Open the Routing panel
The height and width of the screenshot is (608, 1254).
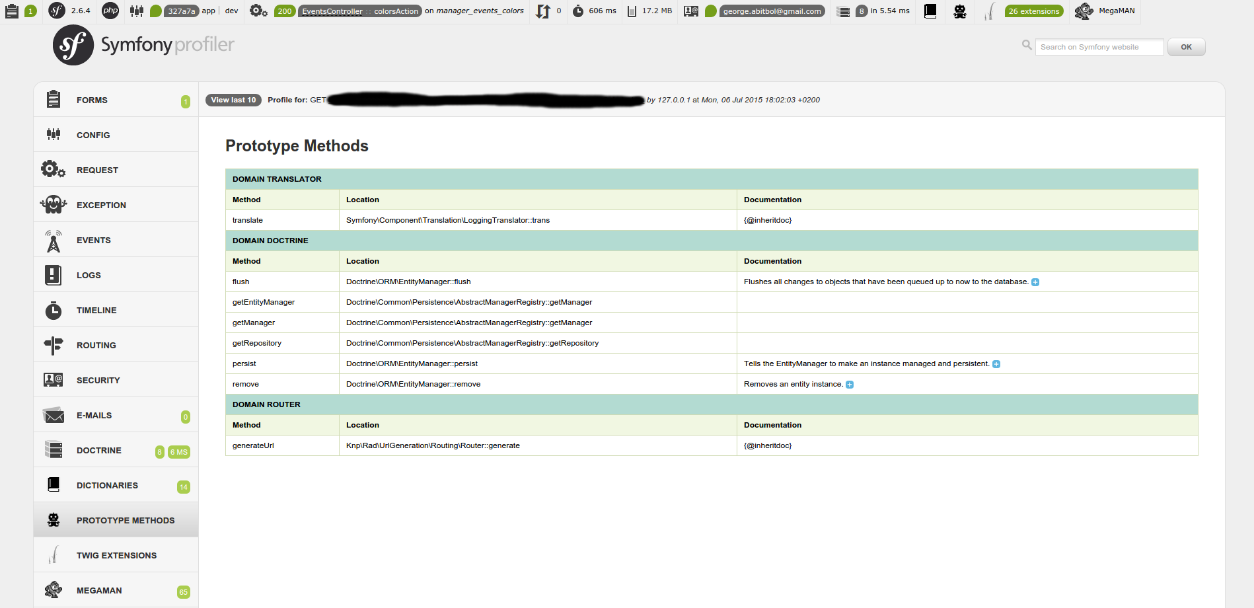[116, 345]
